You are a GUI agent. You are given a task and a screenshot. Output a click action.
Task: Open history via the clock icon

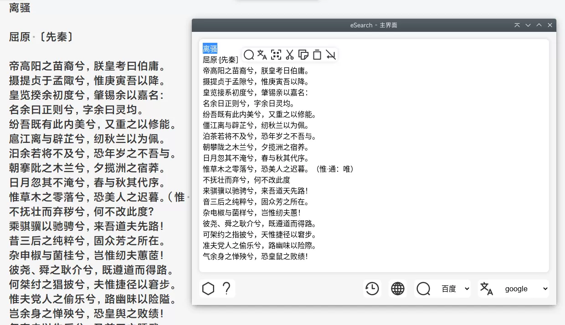[372, 289]
